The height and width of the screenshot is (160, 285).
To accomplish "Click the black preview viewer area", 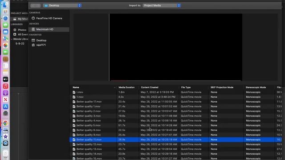I will click(175, 47).
